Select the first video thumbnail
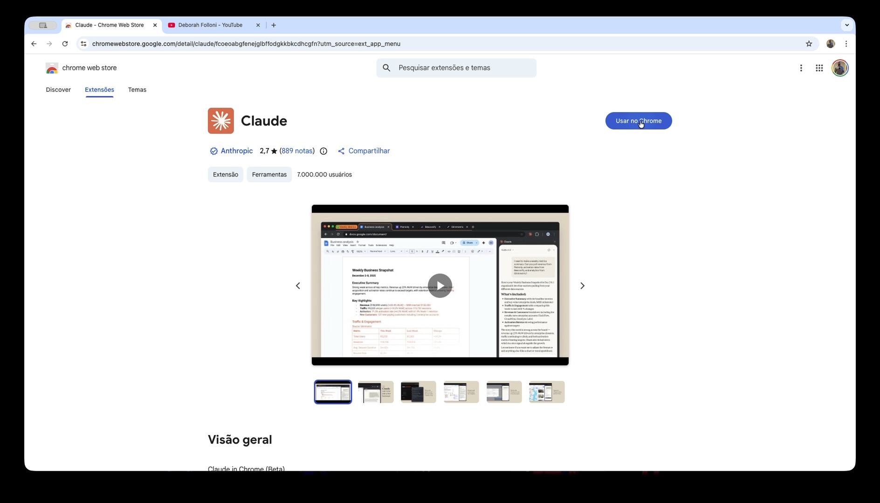Image resolution: width=880 pixels, height=503 pixels. click(x=333, y=392)
